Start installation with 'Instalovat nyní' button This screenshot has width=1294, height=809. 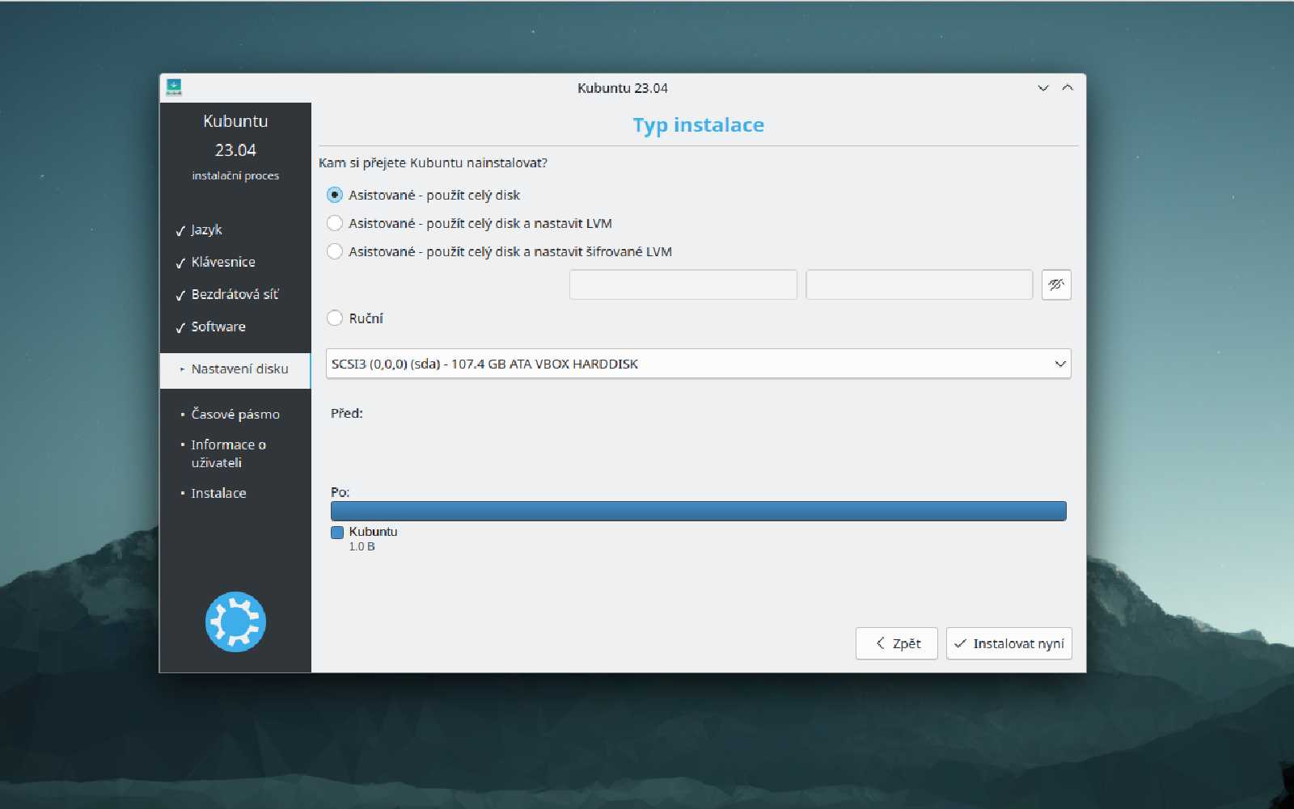(x=1009, y=643)
